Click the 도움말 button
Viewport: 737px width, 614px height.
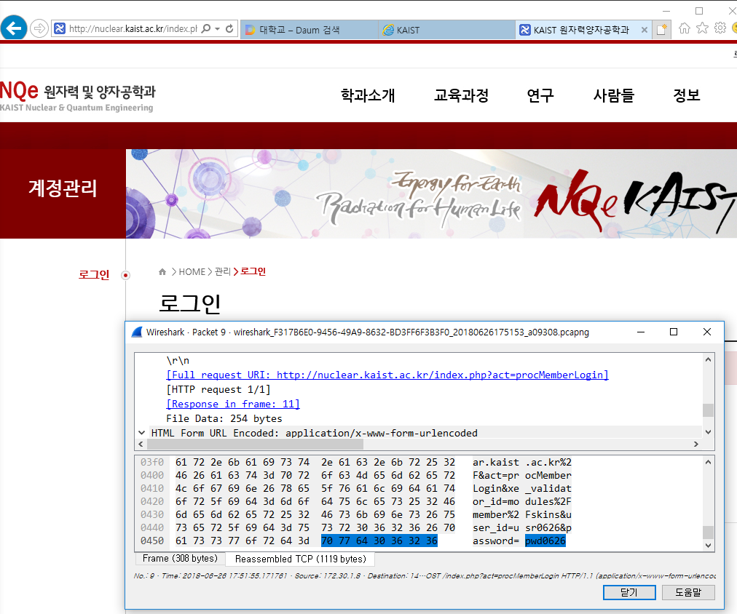[x=688, y=592]
